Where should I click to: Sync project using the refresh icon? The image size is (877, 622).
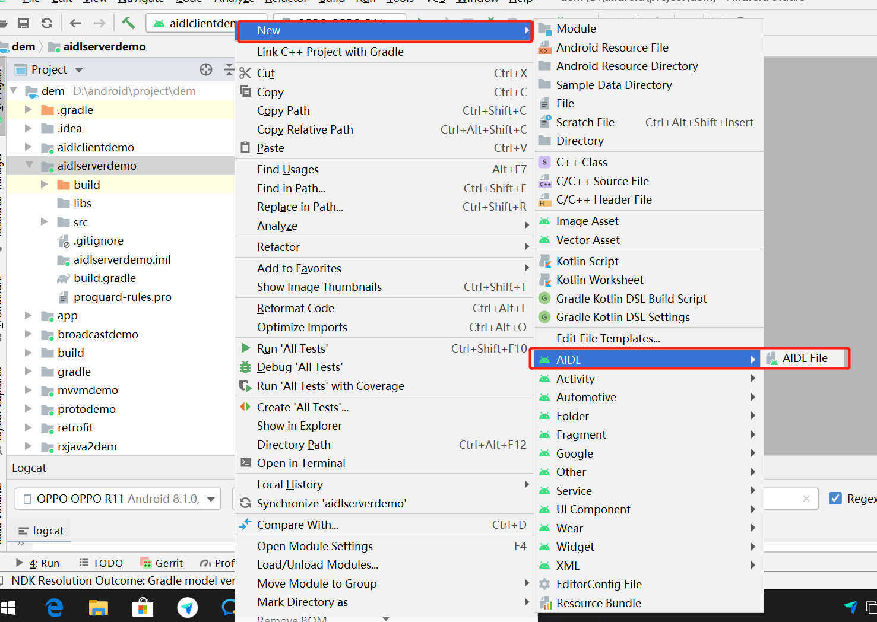point(47,23)
